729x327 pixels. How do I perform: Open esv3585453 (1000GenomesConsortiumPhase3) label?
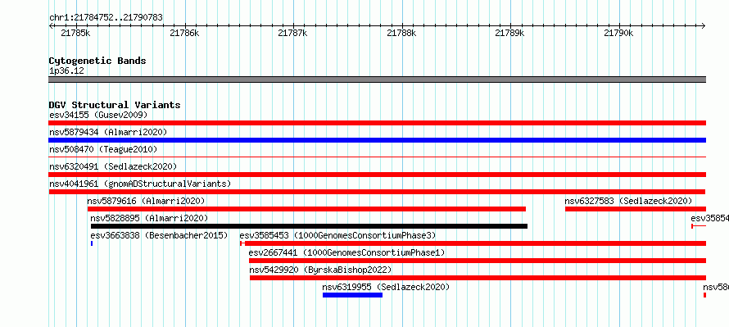[337, 235]
